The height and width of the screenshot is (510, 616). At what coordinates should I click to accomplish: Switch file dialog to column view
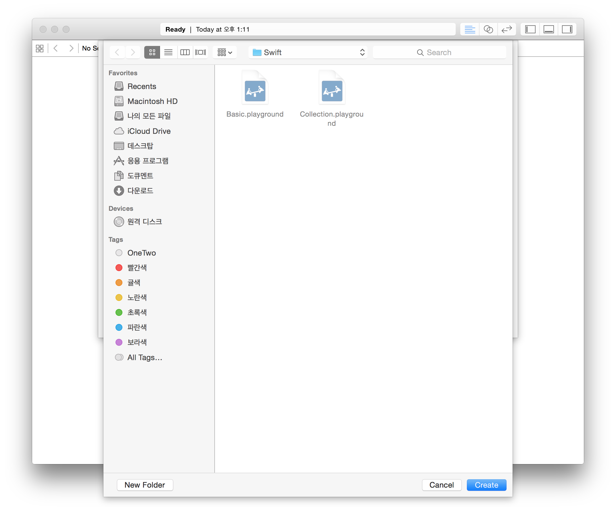click(185, 53)
